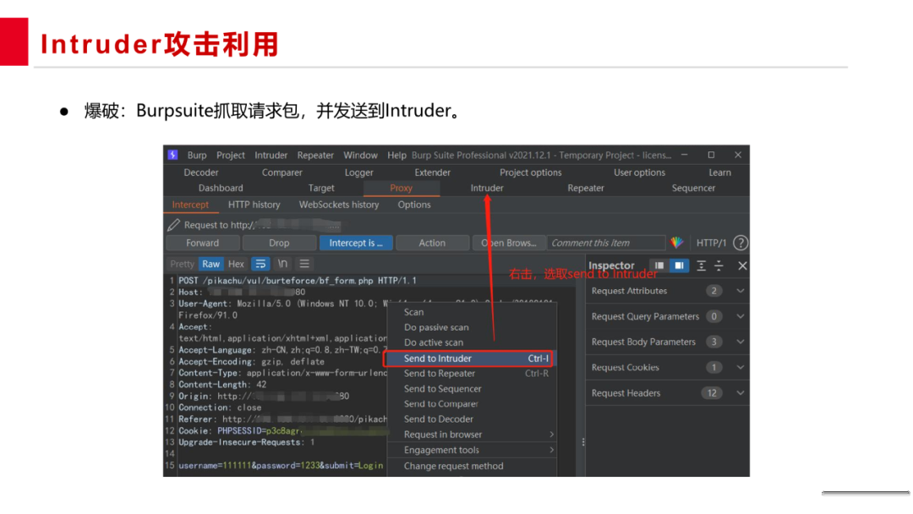Toggle the show non-printable \n icon
The height and width of the screenshot is (514, 913).
(282, 264)
